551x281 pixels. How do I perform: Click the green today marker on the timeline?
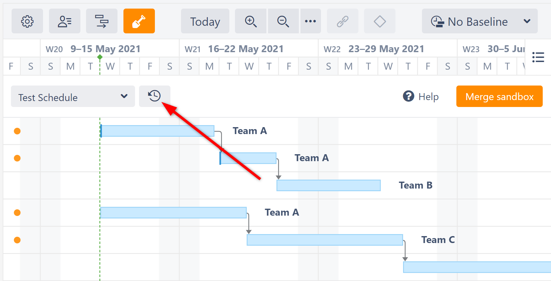tap(100, 57)
